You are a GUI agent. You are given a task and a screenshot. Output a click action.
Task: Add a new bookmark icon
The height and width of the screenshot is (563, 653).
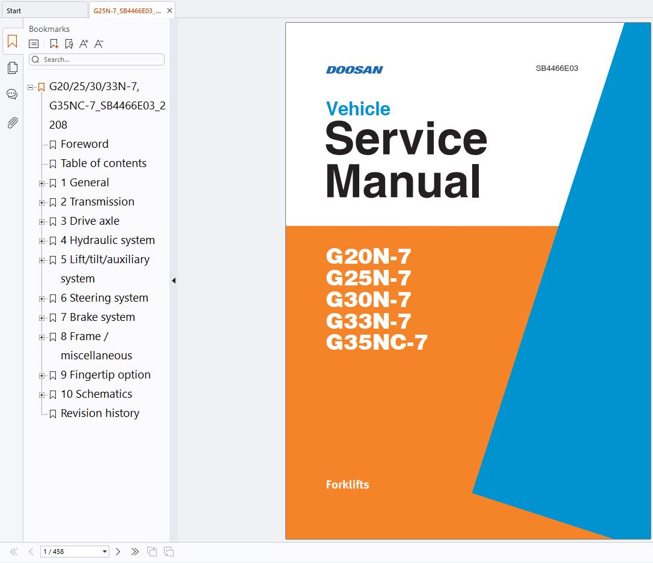click(53, 44)
